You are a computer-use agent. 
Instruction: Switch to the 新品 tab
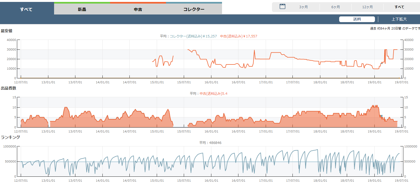82,9
